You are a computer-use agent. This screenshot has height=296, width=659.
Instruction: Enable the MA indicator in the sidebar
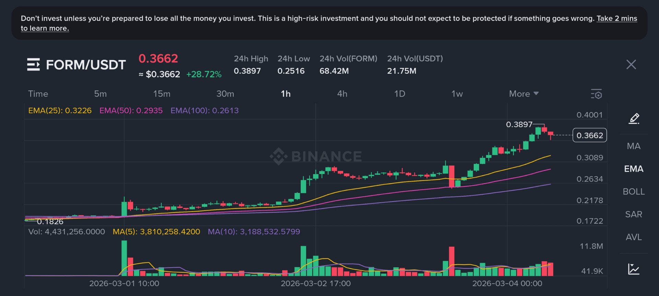pos(634,146)
